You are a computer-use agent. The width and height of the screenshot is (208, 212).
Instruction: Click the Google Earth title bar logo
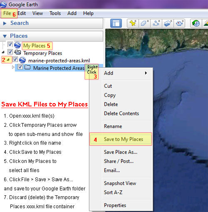pyautogui.click(x=3, y=5)
